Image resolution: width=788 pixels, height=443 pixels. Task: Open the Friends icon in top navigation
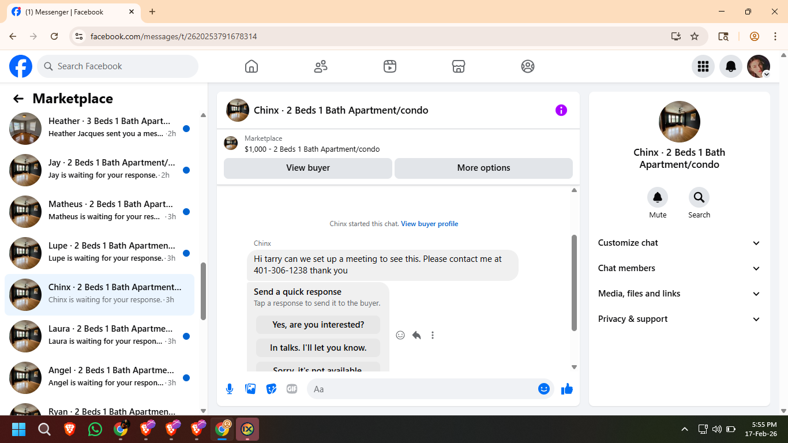click(x=321, y=66)
